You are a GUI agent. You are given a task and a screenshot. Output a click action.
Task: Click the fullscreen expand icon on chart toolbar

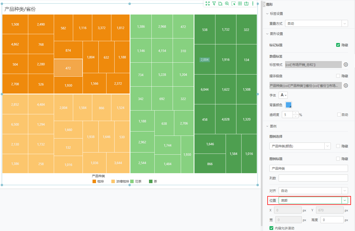tap(208, 3)
